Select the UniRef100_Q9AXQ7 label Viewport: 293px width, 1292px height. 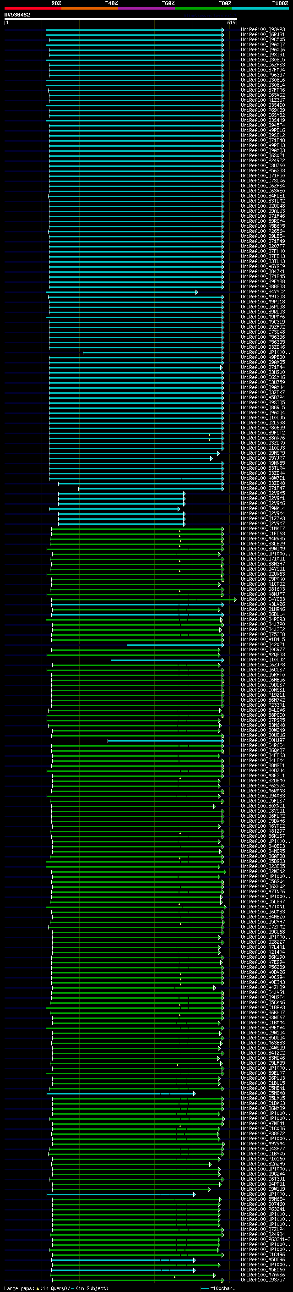(263, 44)
